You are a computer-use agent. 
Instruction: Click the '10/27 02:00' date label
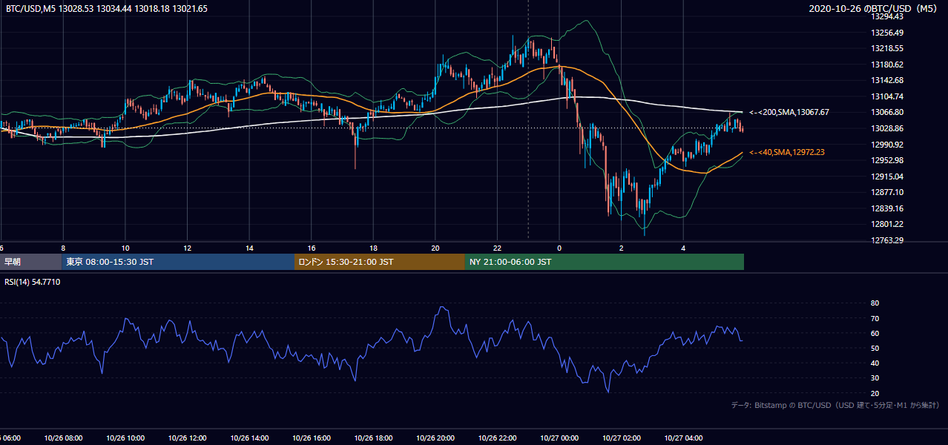[x=621, y=438]
